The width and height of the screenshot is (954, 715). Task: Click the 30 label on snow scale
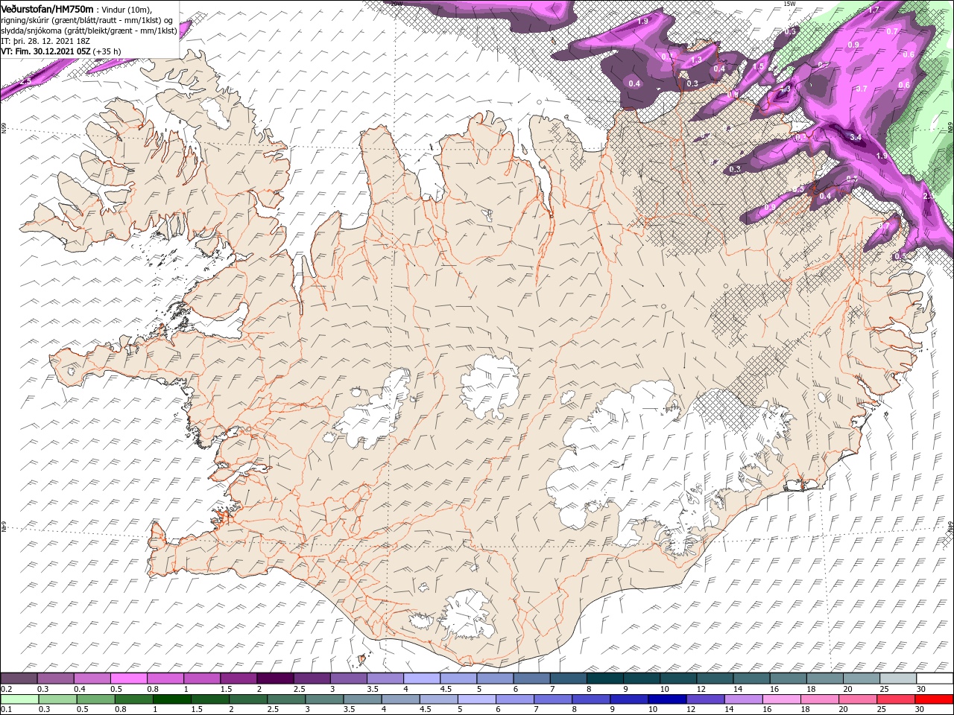(x=921, y=689)
